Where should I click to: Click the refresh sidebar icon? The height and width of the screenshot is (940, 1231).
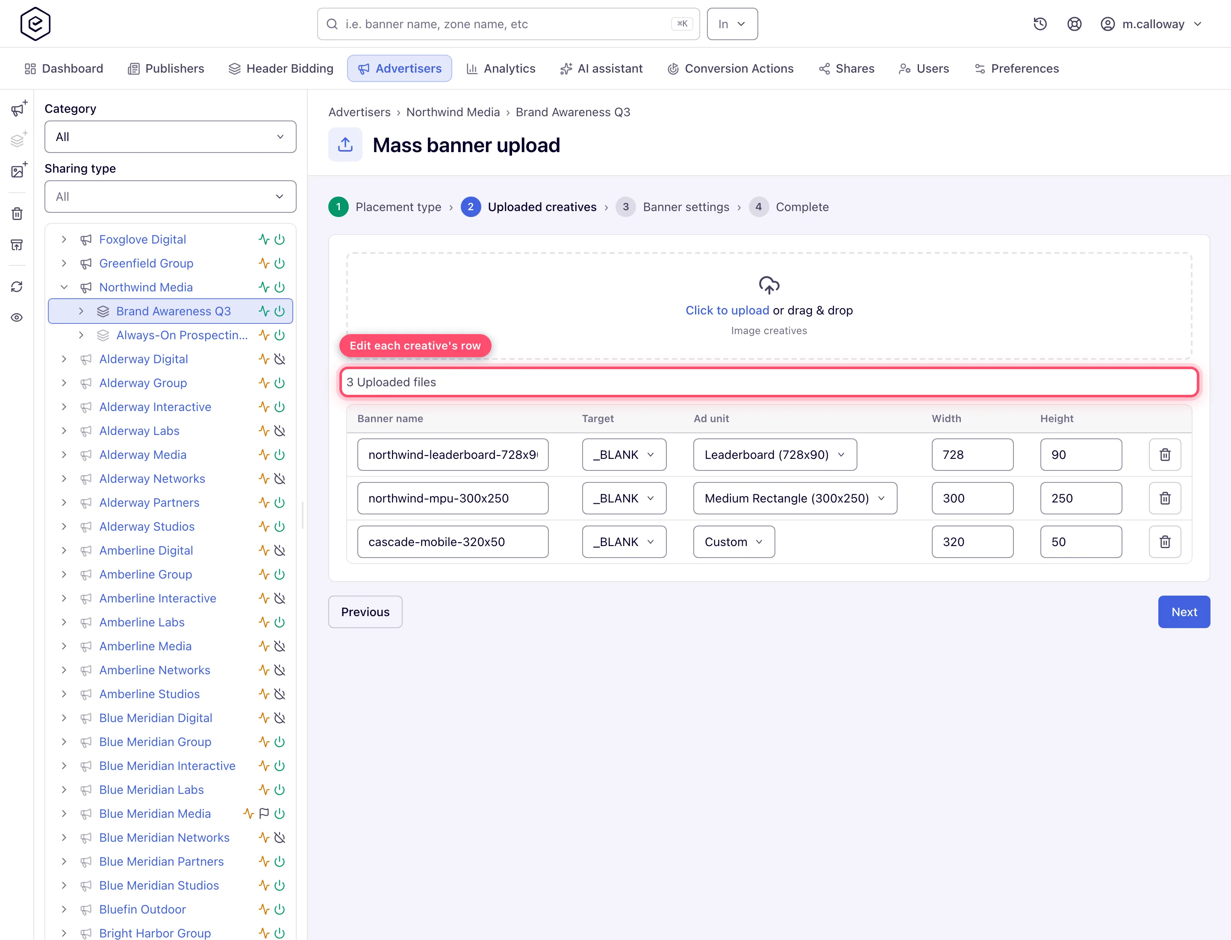[x=18, y=286]
